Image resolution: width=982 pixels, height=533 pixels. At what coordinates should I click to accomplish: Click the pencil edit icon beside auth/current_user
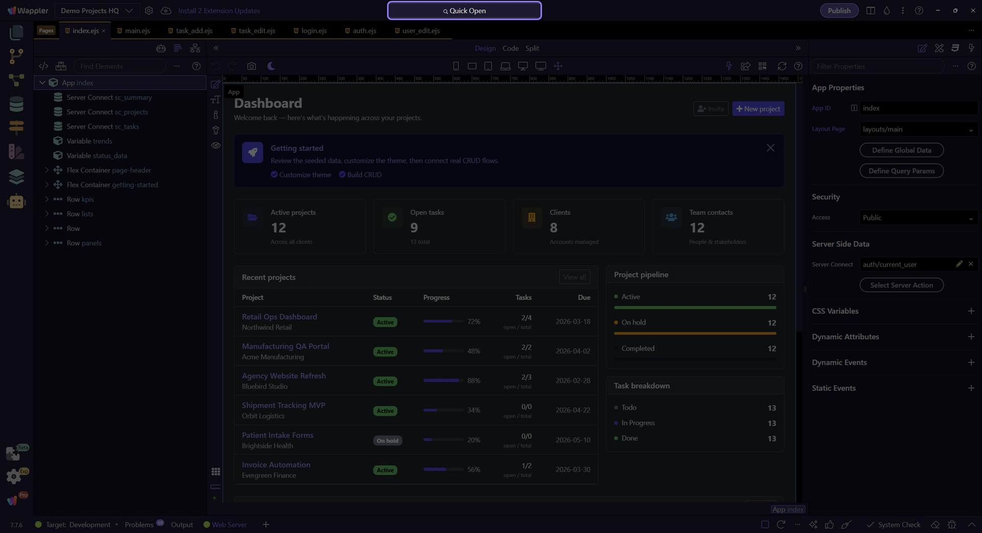(959, 264)
